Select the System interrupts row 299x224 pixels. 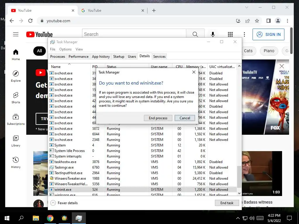(x=142, y=156)
